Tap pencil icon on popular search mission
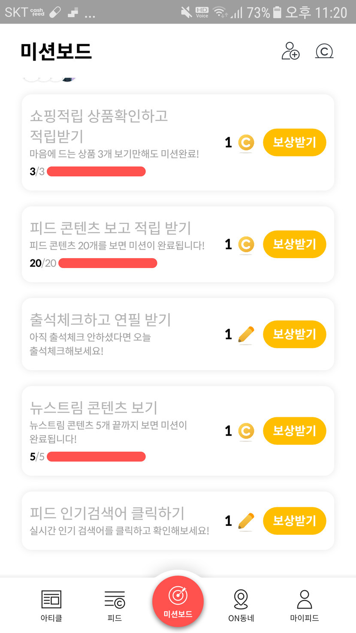This screenshot has height=633, width=356. point(246,521)
